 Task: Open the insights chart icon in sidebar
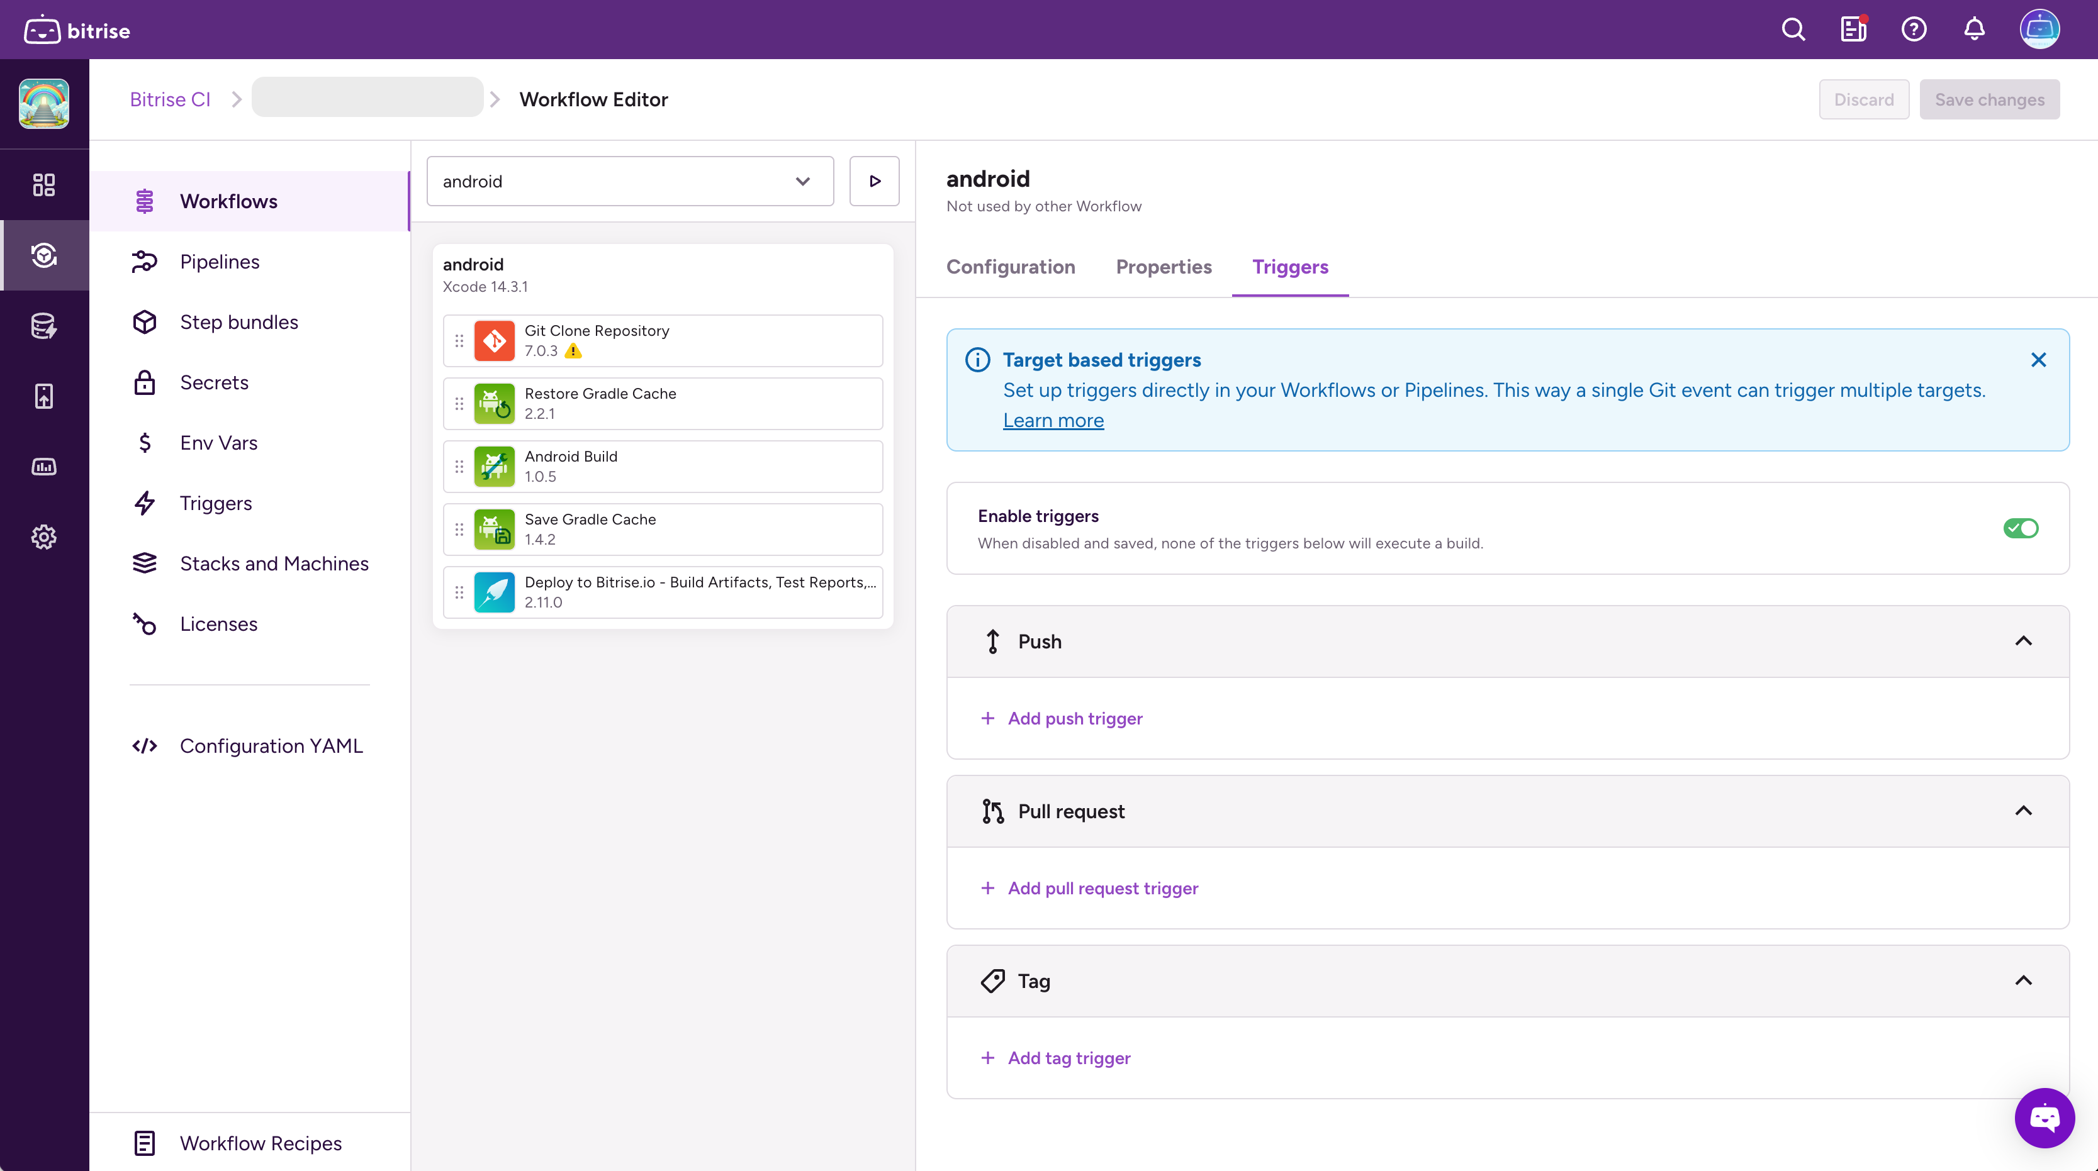44,466
